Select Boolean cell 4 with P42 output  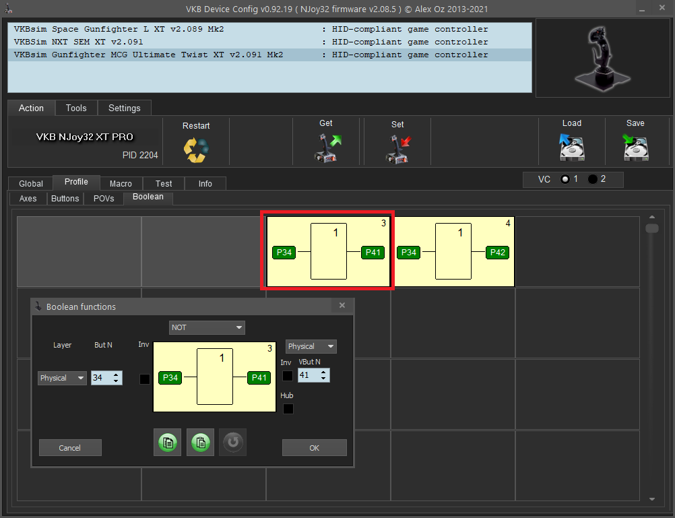[454, 251]
